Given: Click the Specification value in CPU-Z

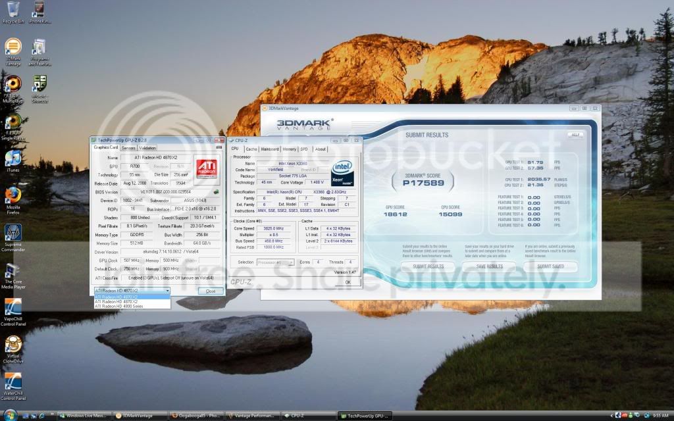Looking at the screenshot, I should point(307,192).
